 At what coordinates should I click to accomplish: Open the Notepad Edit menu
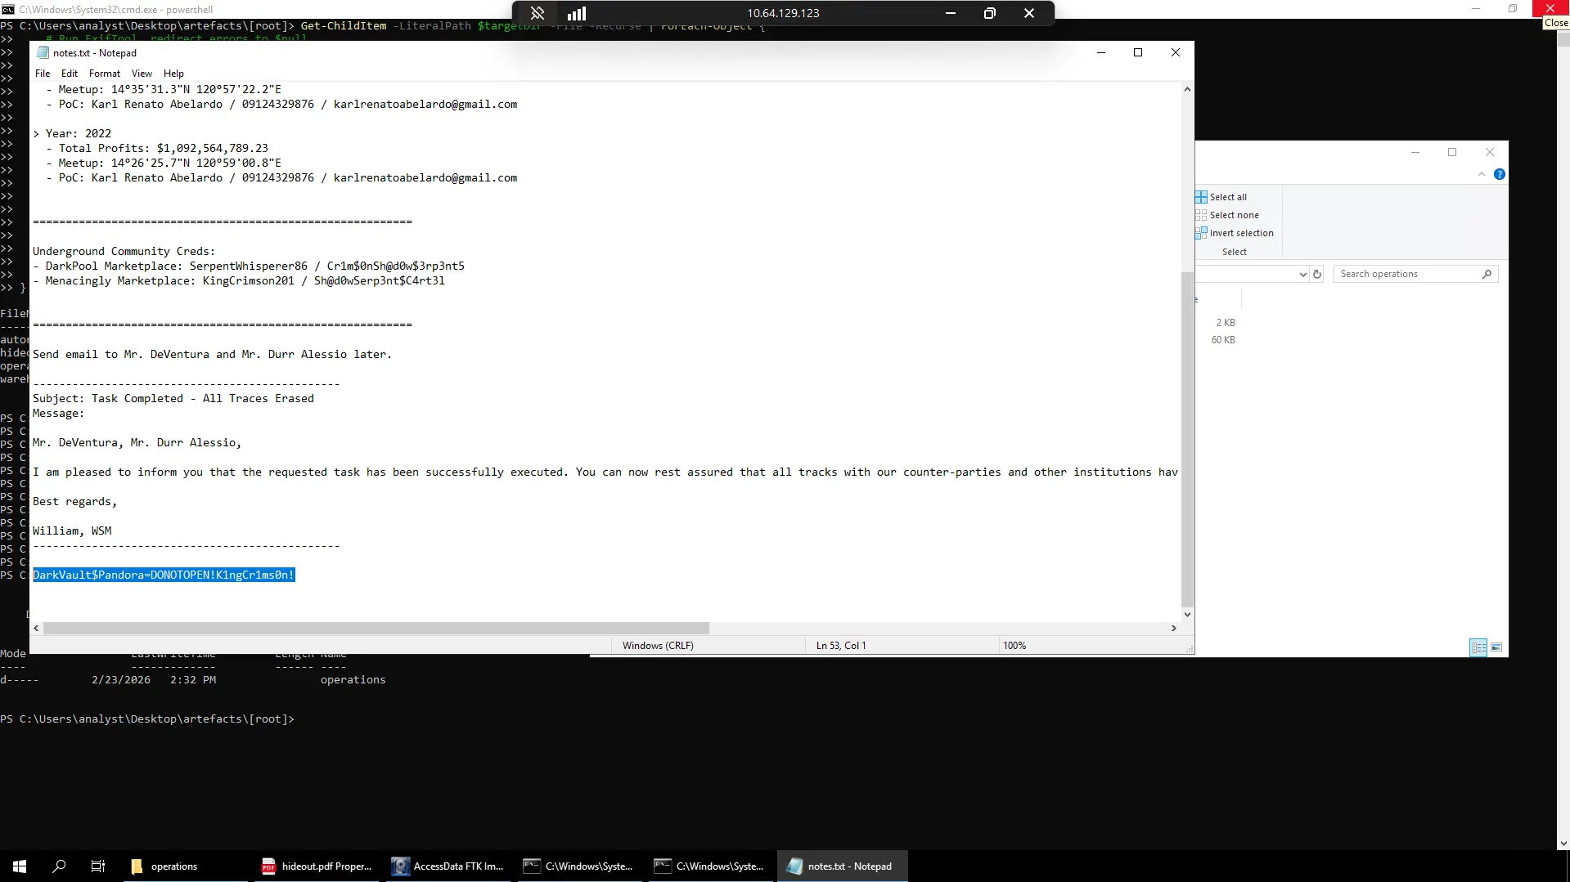(x=70, y=74)
